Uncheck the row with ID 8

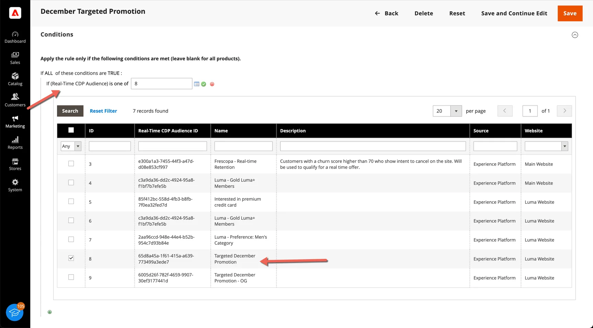coord(71,258)
